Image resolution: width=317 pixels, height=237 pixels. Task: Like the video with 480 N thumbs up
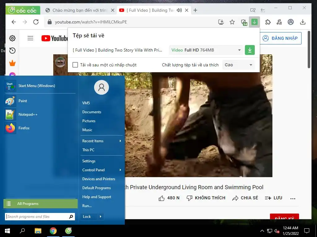pyautogui.click(x=169, y=198)
